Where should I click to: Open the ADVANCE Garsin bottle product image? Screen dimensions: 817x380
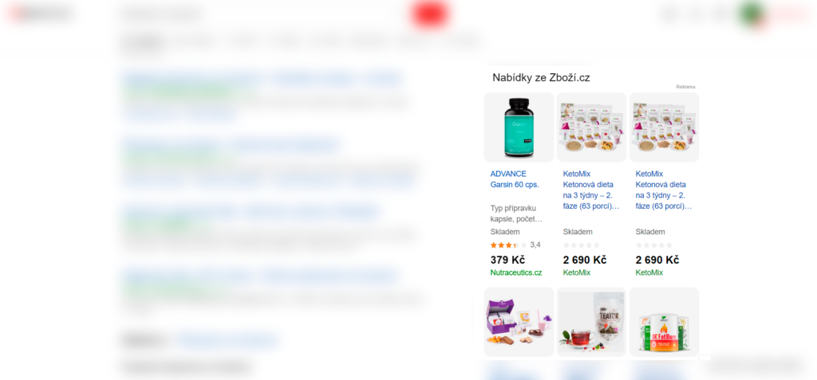519,127
